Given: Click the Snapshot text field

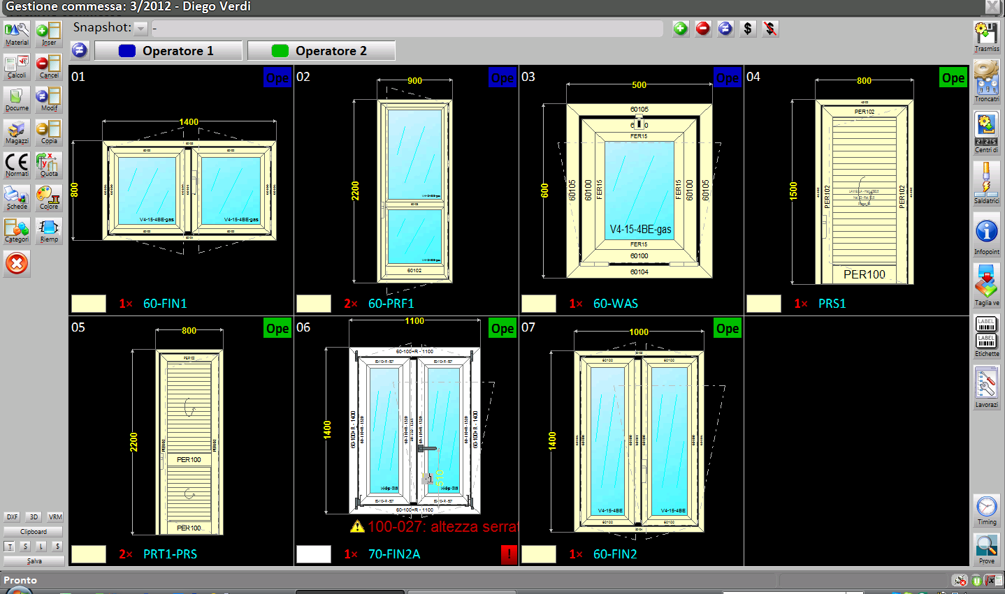Looking at the screenshot, I should pos(407,29).
